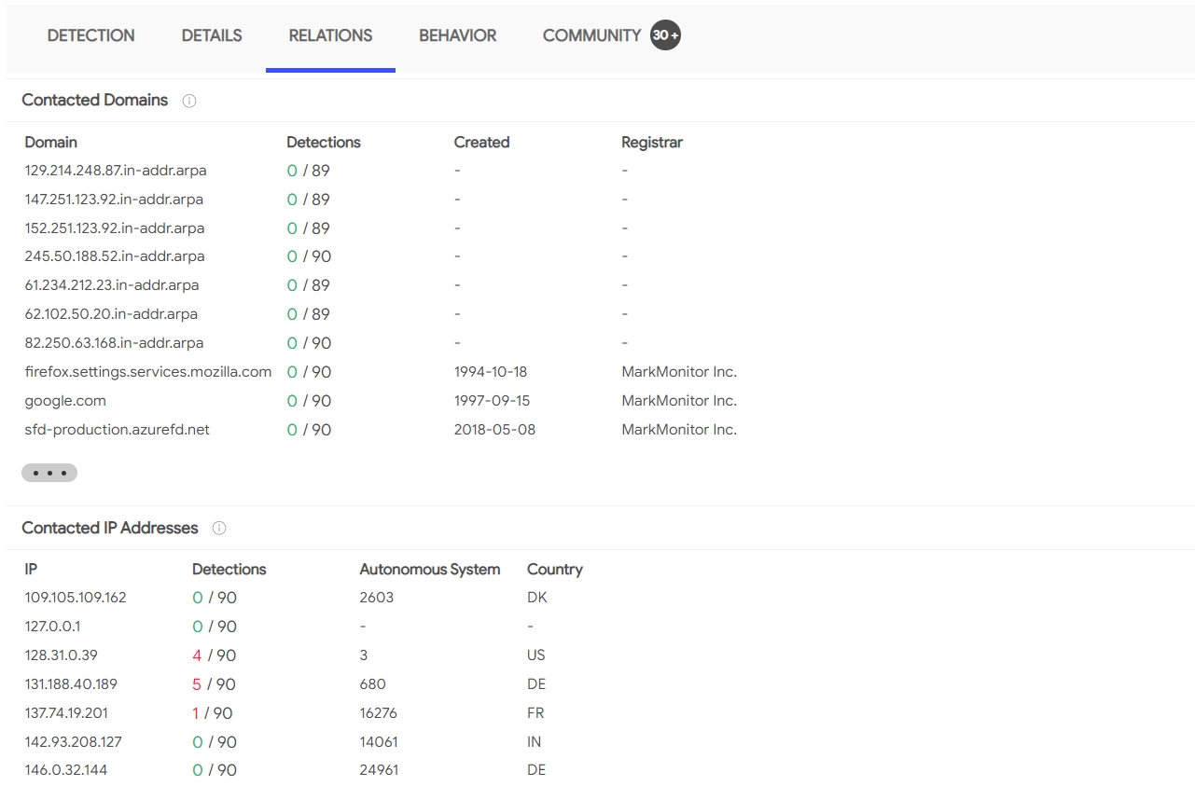This screenshot has width=1195, height=786.
Task: Click firefox.settings.services.mozilla.com domain
Action: tap(148, 372)
